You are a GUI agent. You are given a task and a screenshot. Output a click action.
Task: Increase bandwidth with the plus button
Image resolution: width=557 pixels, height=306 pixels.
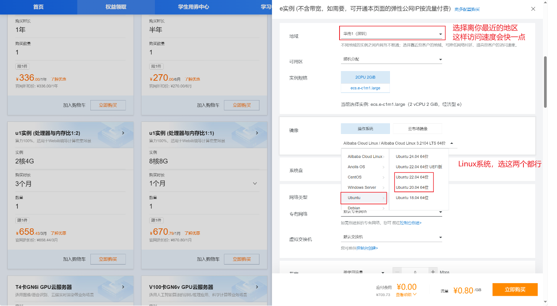click(x=433, y=272)
